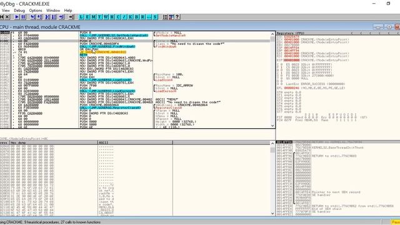This screenshot has height=225, width=400.
Task: Open Debugging options list icon
Action: pos(165,17)
